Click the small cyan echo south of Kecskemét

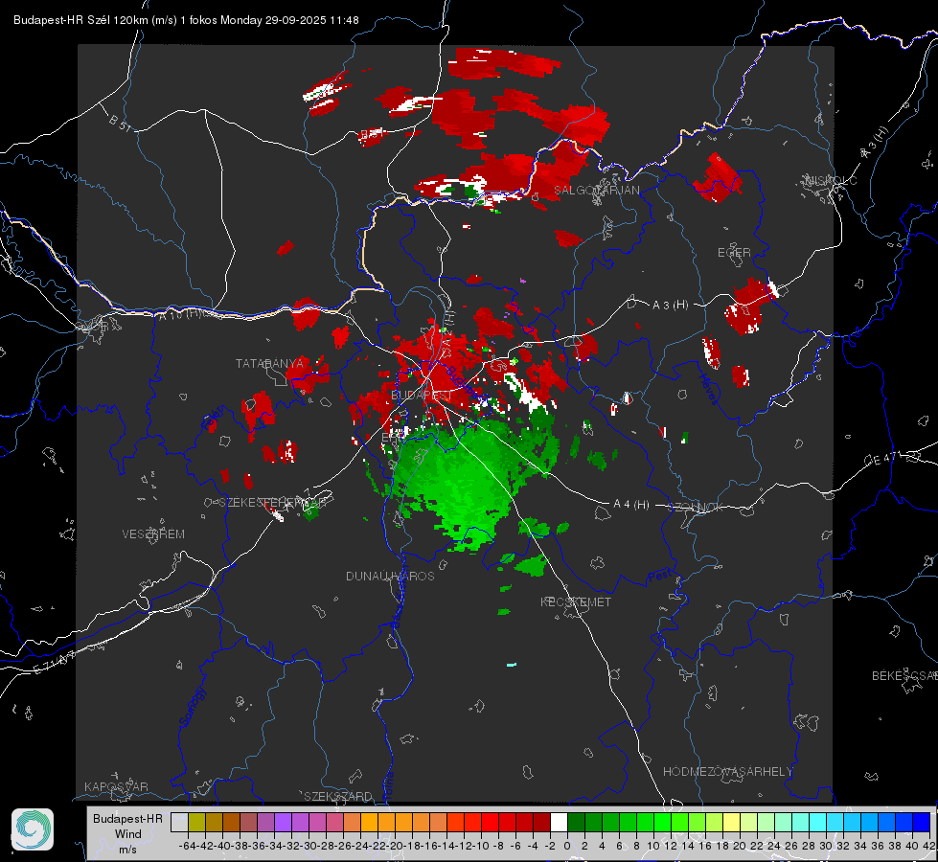point(512,665)
